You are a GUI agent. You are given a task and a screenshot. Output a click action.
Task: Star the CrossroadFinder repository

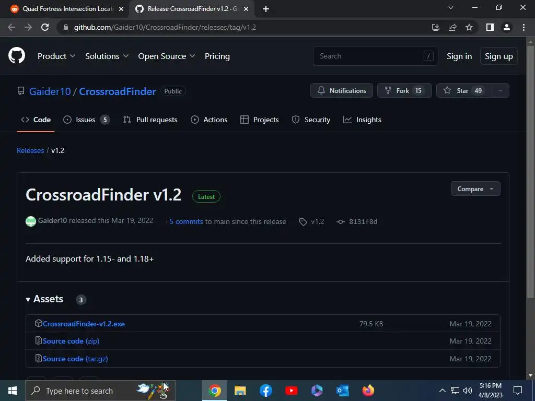pos(464,91)
